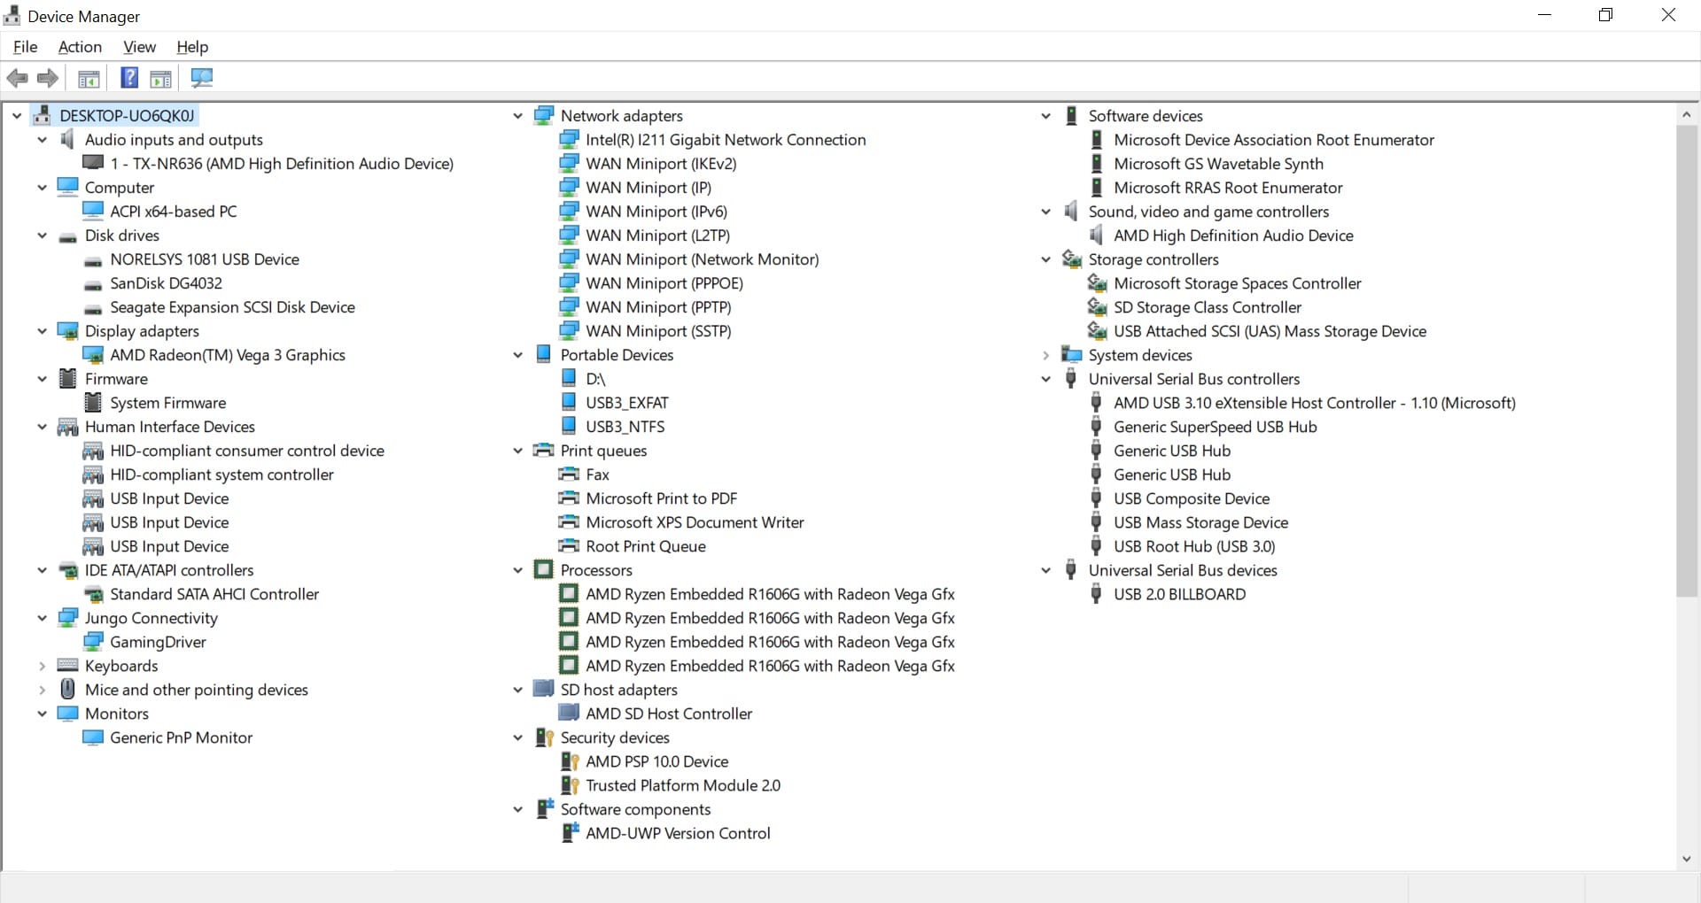Click the Properties pane toolbar icon
The image size is (1701, 903).
coord(160,78)
